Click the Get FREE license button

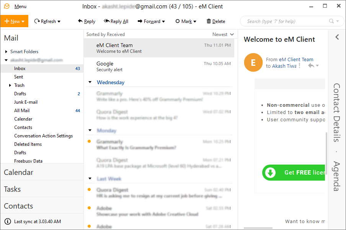click(x=294, y=172)
